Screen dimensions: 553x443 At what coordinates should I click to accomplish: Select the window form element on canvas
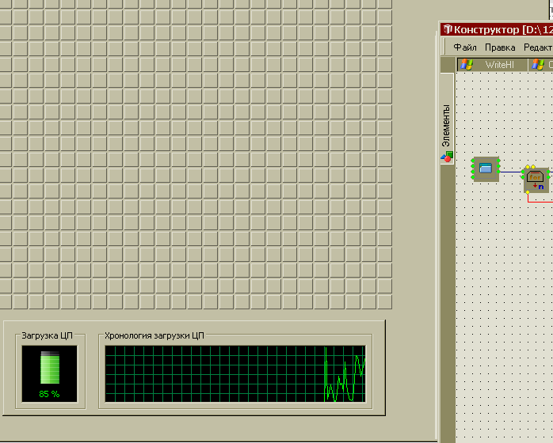[486, 168]
